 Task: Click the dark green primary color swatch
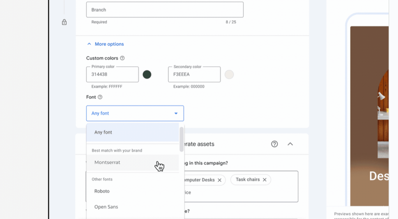coord(147,74)
